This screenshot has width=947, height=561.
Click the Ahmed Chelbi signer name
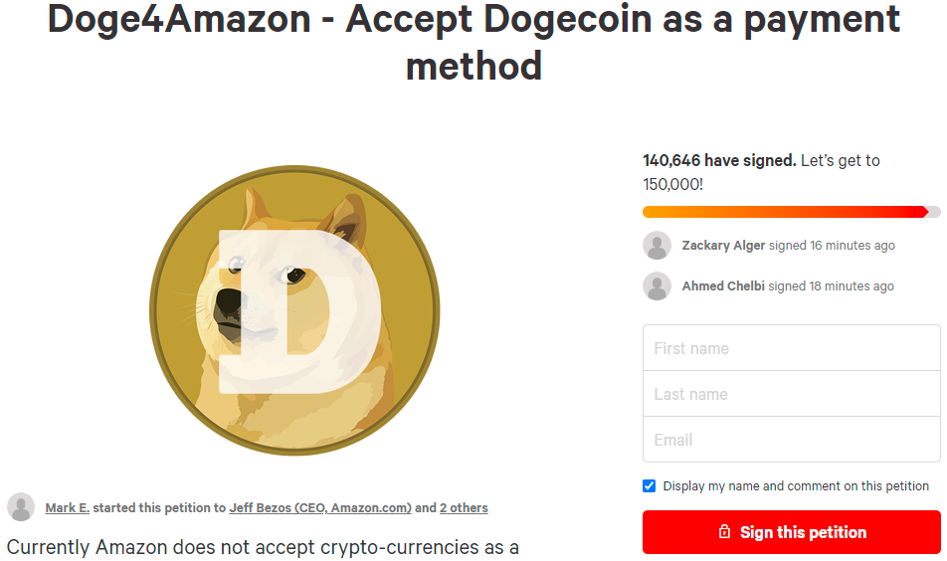click(x=722, y=286)
